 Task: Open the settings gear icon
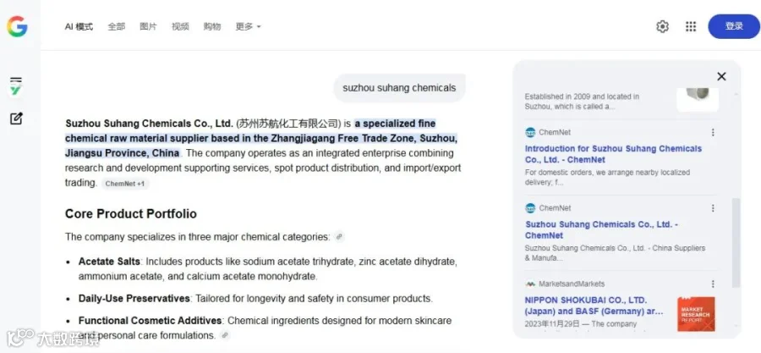pos(662,26)
